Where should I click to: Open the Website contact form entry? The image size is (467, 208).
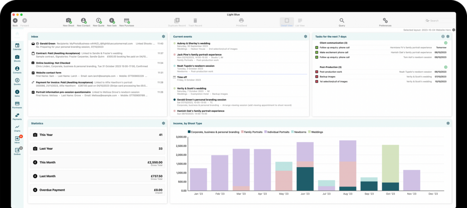point(98,74)
